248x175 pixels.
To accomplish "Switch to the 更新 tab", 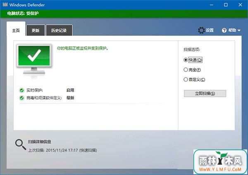I will tap(36, 30).
